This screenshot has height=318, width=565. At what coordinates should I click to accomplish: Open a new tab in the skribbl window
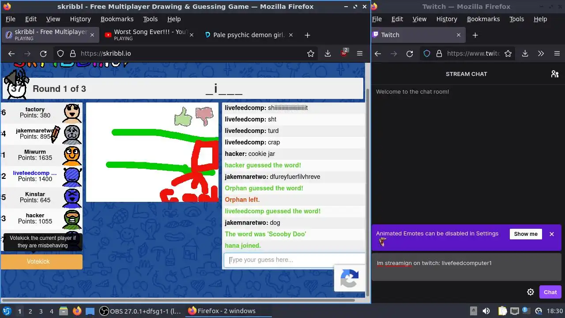pos(307,35)
